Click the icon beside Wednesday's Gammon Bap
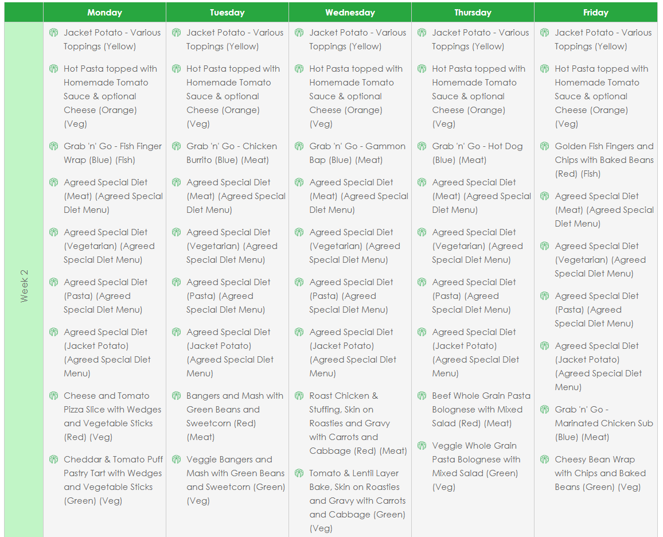This screenshot has width=663, height=537. pos(299,146)
